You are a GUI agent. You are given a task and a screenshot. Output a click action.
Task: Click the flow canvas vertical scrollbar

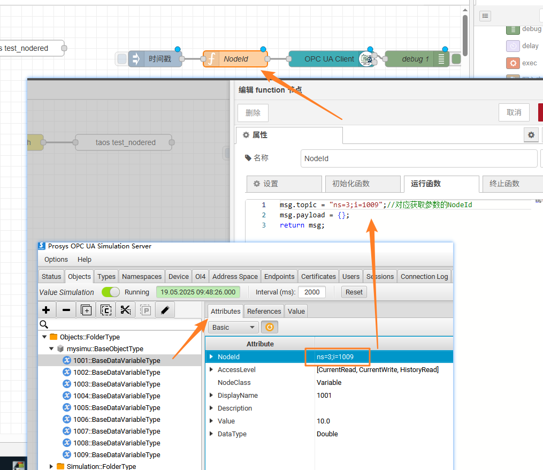(x=465, y=35)
